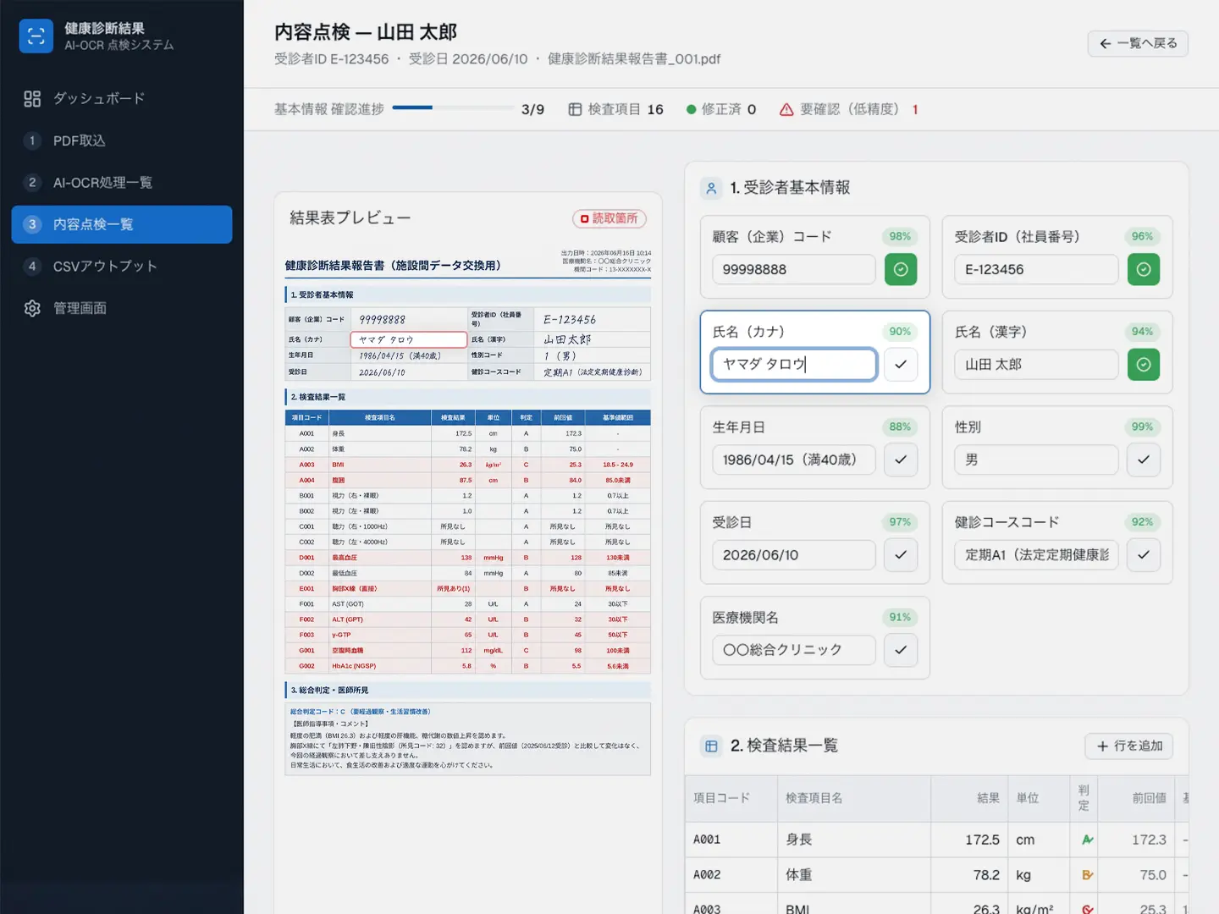This screenshot has width=1219, height=914.
Task: Edit the 受診者ID input E-123456
Action: point(1036,269)
